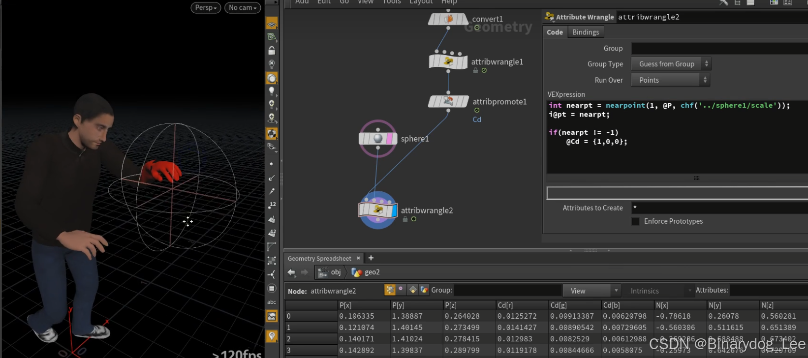Image resolution: width=808 pixels, height=358 pixels.
Task: Toggle the point normals display icon
Action: click(272, 178)
